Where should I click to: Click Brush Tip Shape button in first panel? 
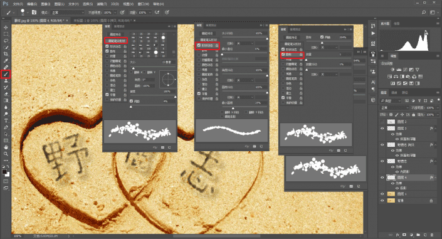(x=116, y=41)
